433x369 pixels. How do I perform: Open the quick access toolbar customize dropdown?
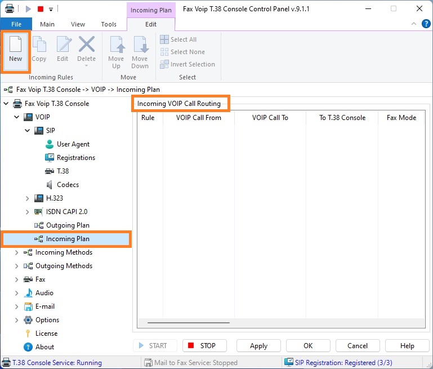(51, 10)
